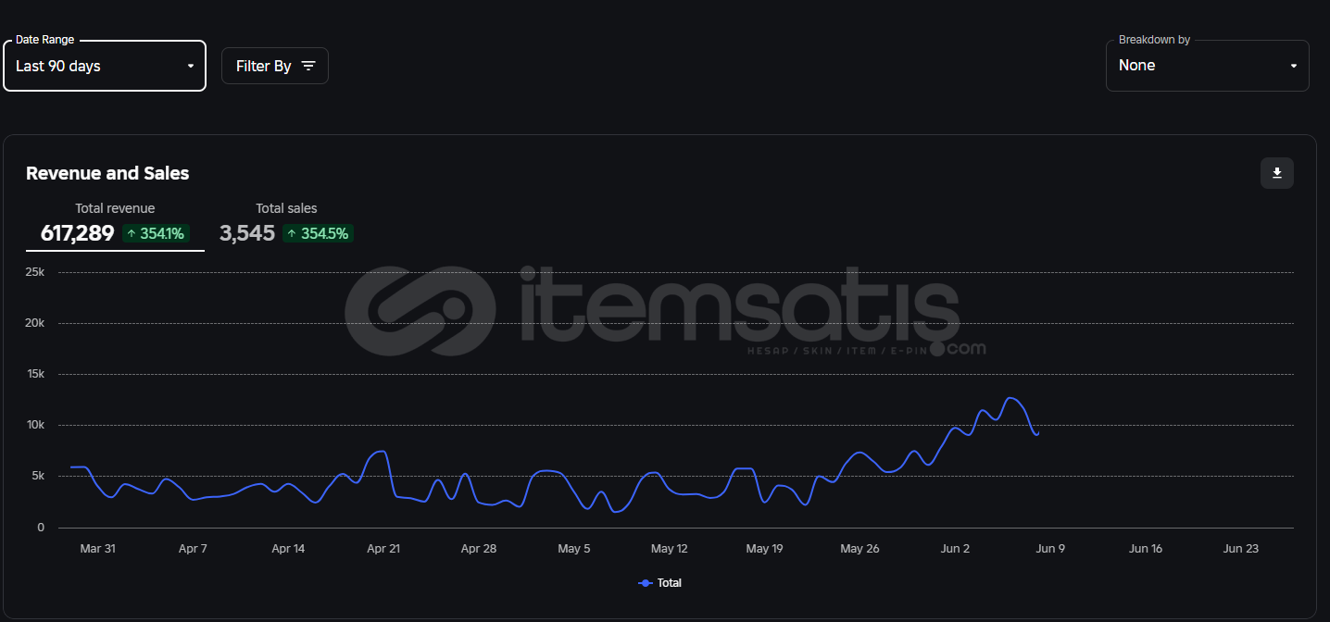Click the Jun 16 axis label
Screen dimensions: 1330x622
tap(1146, 549)
